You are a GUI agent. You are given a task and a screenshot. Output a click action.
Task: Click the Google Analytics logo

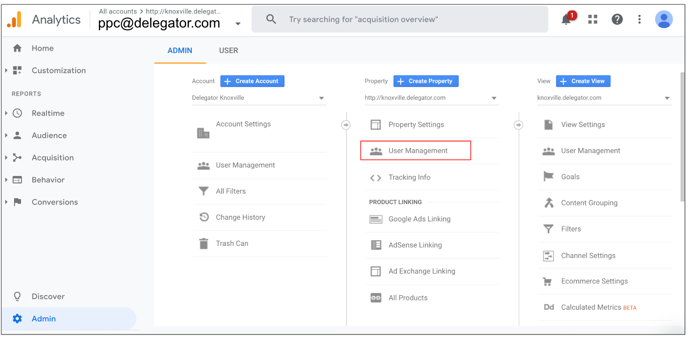coord(14,19)
